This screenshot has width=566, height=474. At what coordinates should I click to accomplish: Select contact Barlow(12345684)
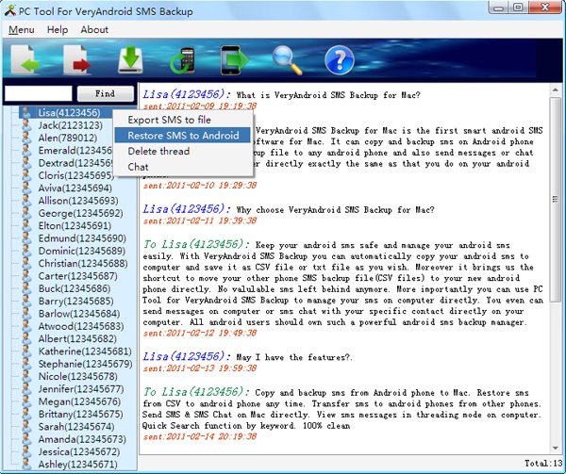[x=79, y=314]
